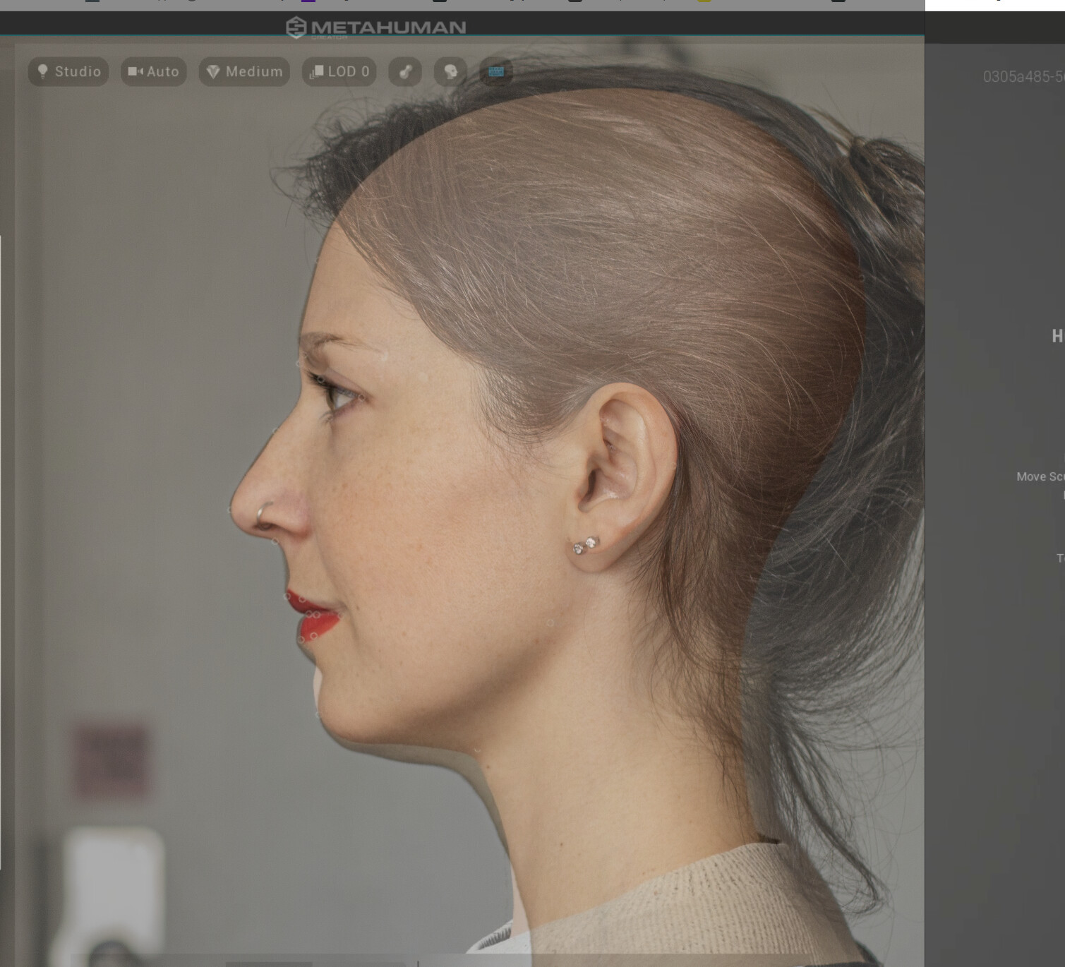1065x967 pixels.
Task: Click the ID text starting 0305a485
Action: point(1023,76)
